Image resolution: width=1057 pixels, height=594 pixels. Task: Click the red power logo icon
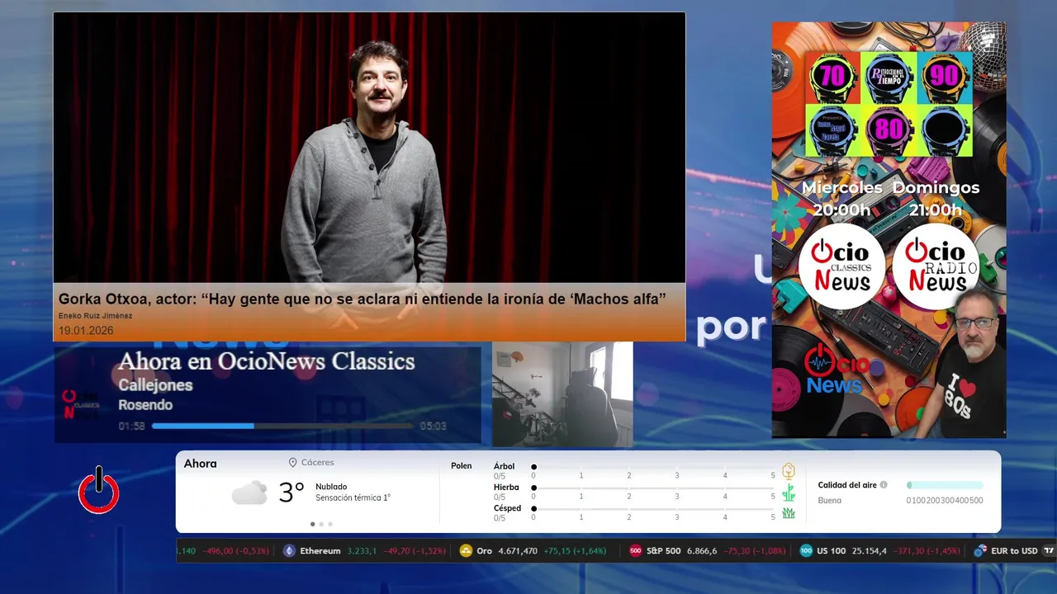click(99, 490)
